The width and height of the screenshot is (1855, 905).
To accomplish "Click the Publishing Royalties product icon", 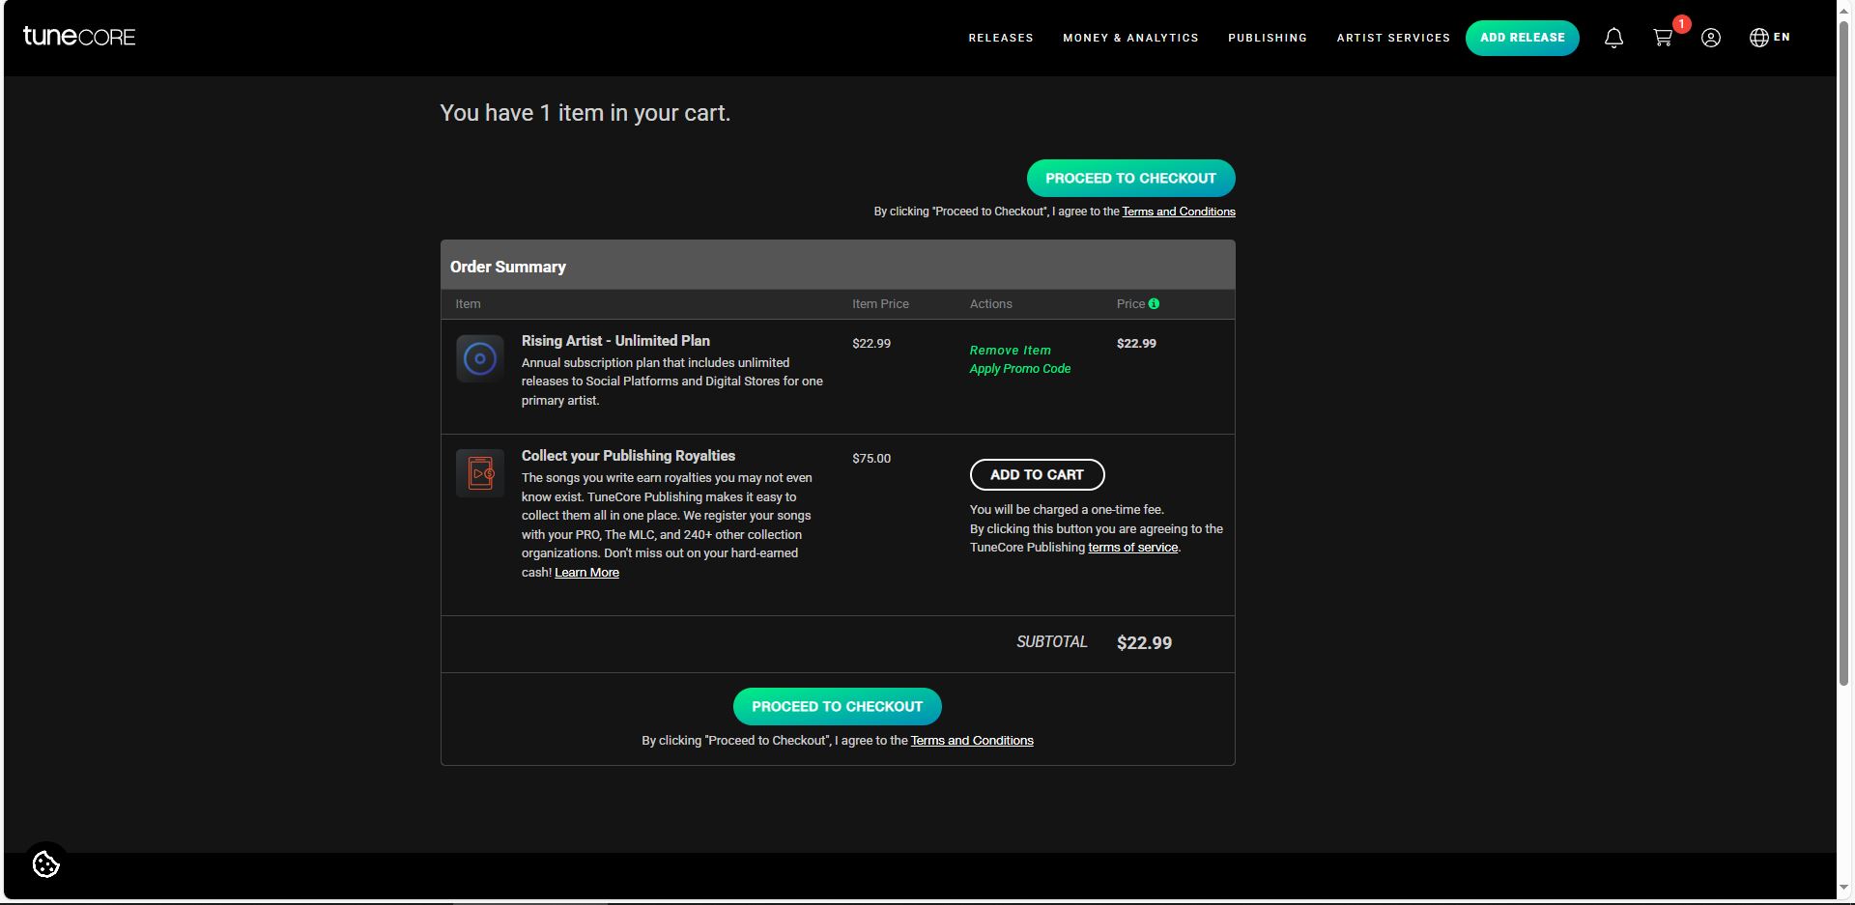I will click(x=480, y=473).
